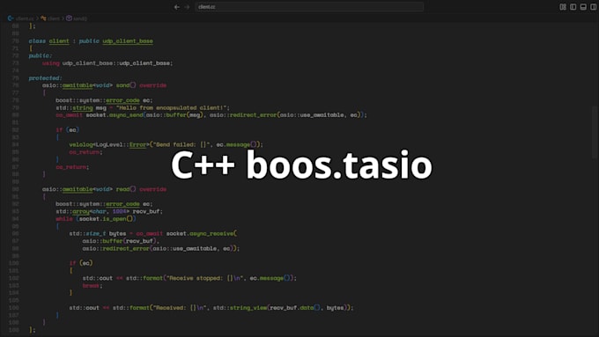Select the send() breadcrumb item
The height and width of the screenshot is (337, 599).
[x=80, y=18]
